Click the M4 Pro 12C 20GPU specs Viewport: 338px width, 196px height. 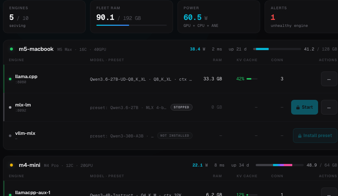coord(68,165)
